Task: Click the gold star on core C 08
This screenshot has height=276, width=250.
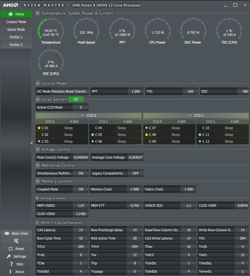Action: 146,135
